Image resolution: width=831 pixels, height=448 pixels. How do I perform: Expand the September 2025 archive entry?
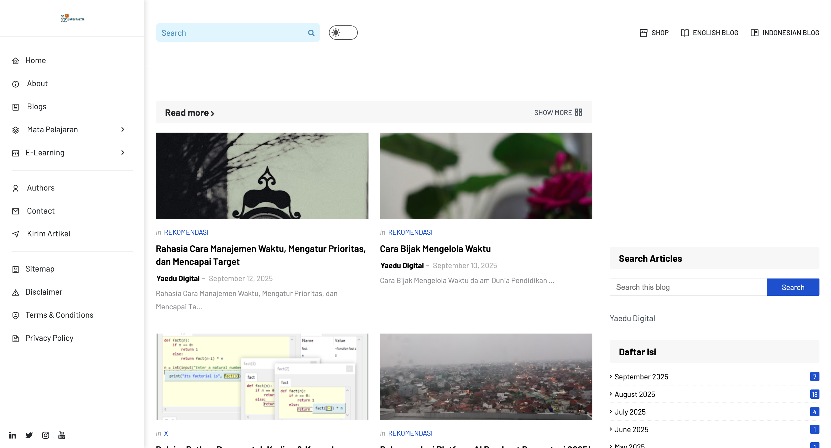tap(641, 377)
